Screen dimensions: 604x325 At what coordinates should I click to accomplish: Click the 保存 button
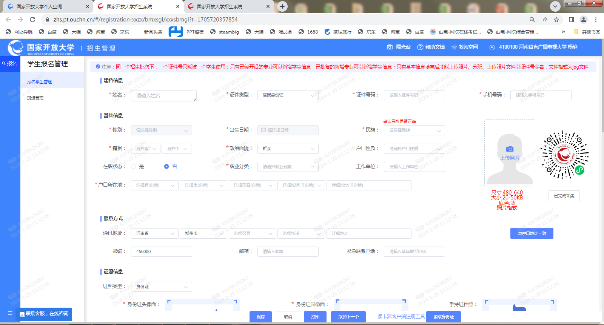click(x=260, y=317)
